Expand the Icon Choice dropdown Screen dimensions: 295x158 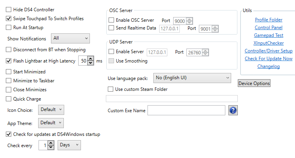coord(51,110)
